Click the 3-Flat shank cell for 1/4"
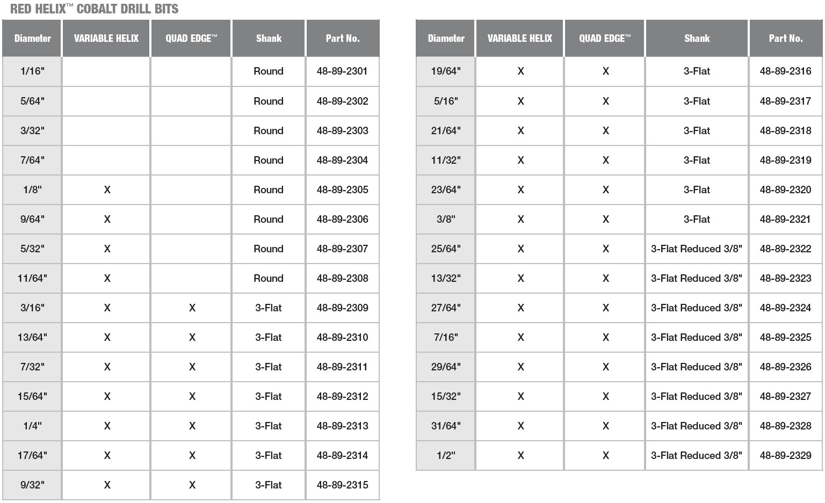The height and width of the screenshot is (503, 825). [x=268, y=426]
